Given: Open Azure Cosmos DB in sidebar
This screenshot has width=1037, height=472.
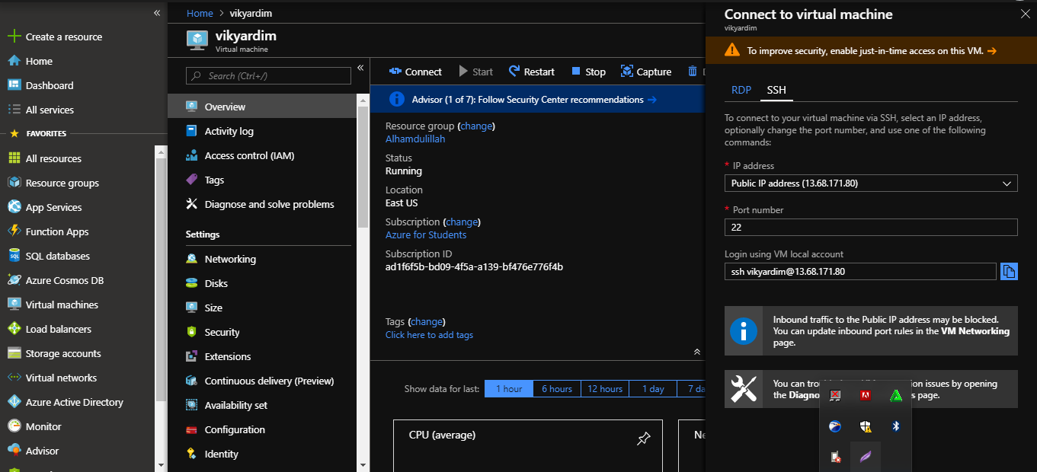Looking at the screenshot, I should (64, 280).
